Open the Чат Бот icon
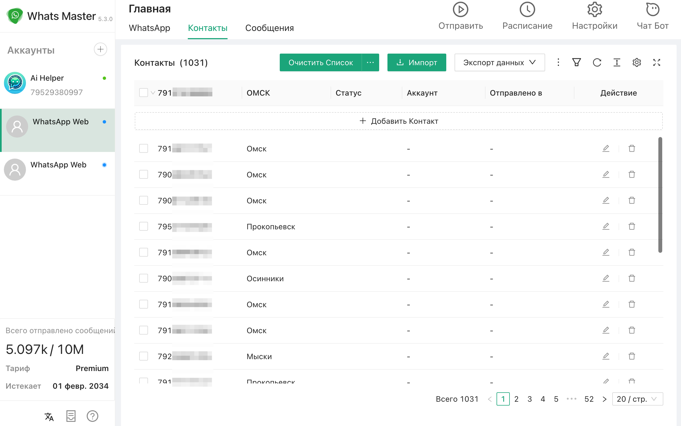681x426 pixels. (652, 10)
